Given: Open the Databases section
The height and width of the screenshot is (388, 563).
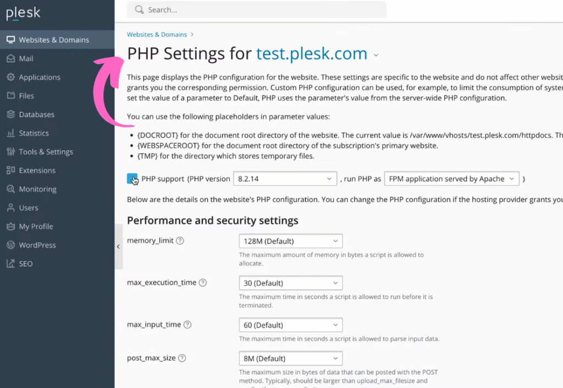Looking at the screenshot, I should 57,114.
